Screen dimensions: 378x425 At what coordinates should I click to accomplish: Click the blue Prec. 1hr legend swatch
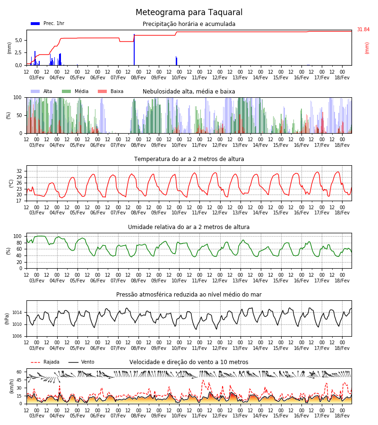tap(35, 24)
